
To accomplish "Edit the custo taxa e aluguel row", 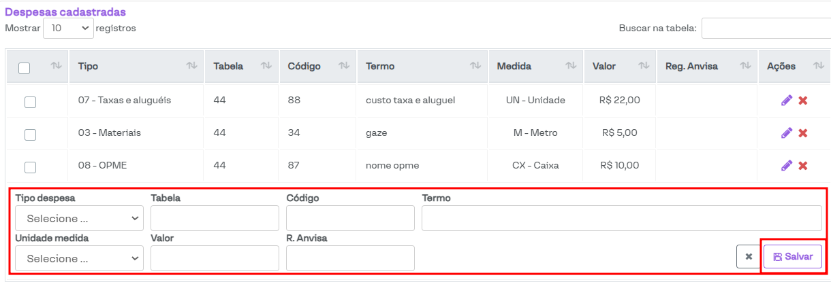I will (x=786, y=101).
